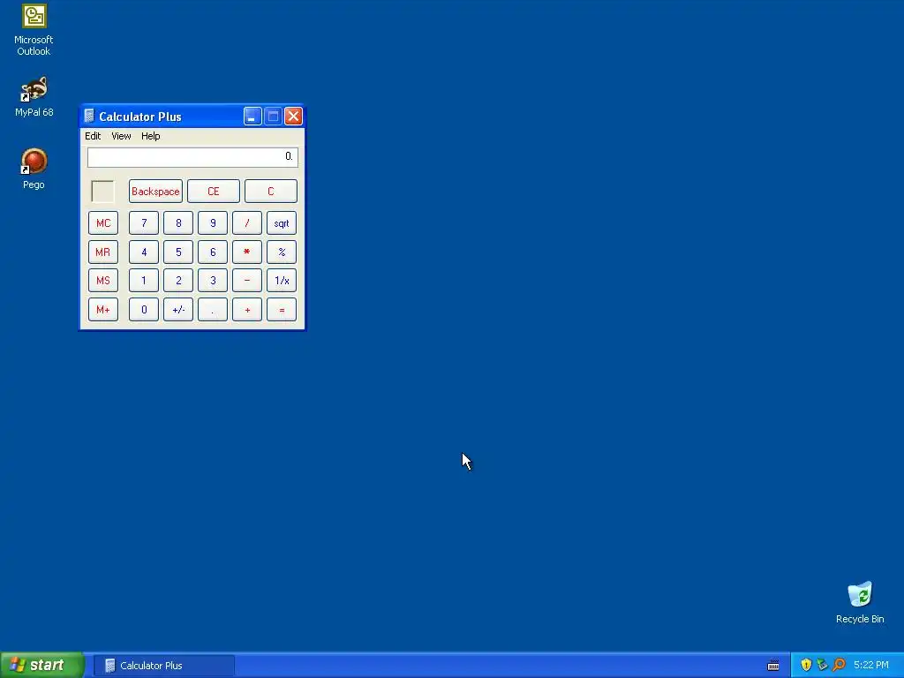This screenshot has height=678, width=904.
Task: Click the C clear button
Action: [x=271, y=192]
